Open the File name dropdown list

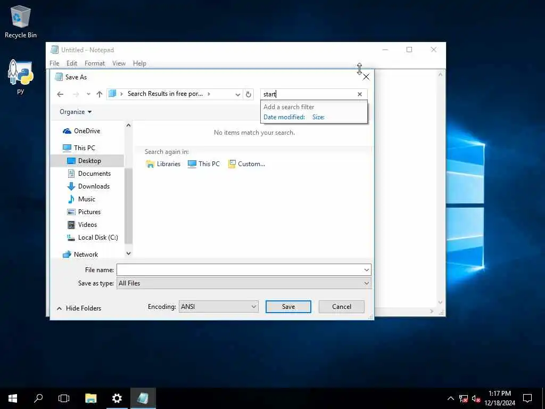click(366, 270)
